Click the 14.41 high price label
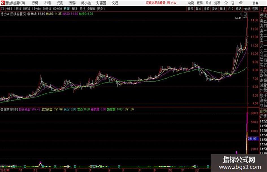267x172 pixels. tap(238, 18)
